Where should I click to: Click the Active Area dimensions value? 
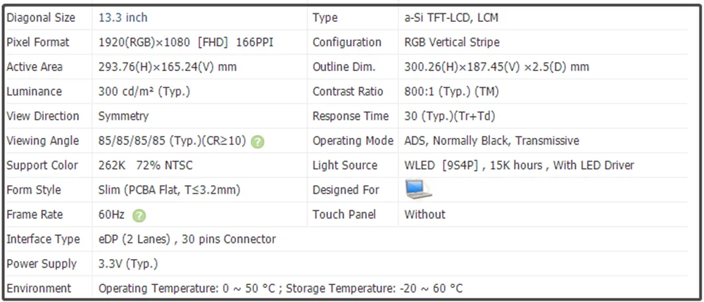tap(168, 67)
